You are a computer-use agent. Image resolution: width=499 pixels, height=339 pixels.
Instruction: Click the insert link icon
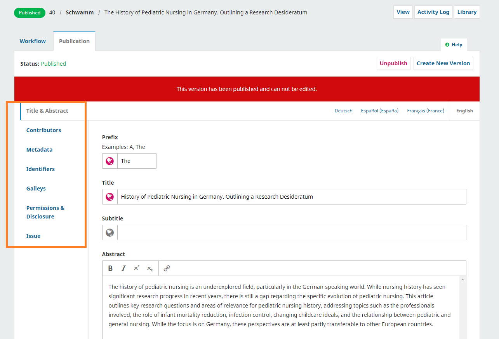tap(167, 268)
